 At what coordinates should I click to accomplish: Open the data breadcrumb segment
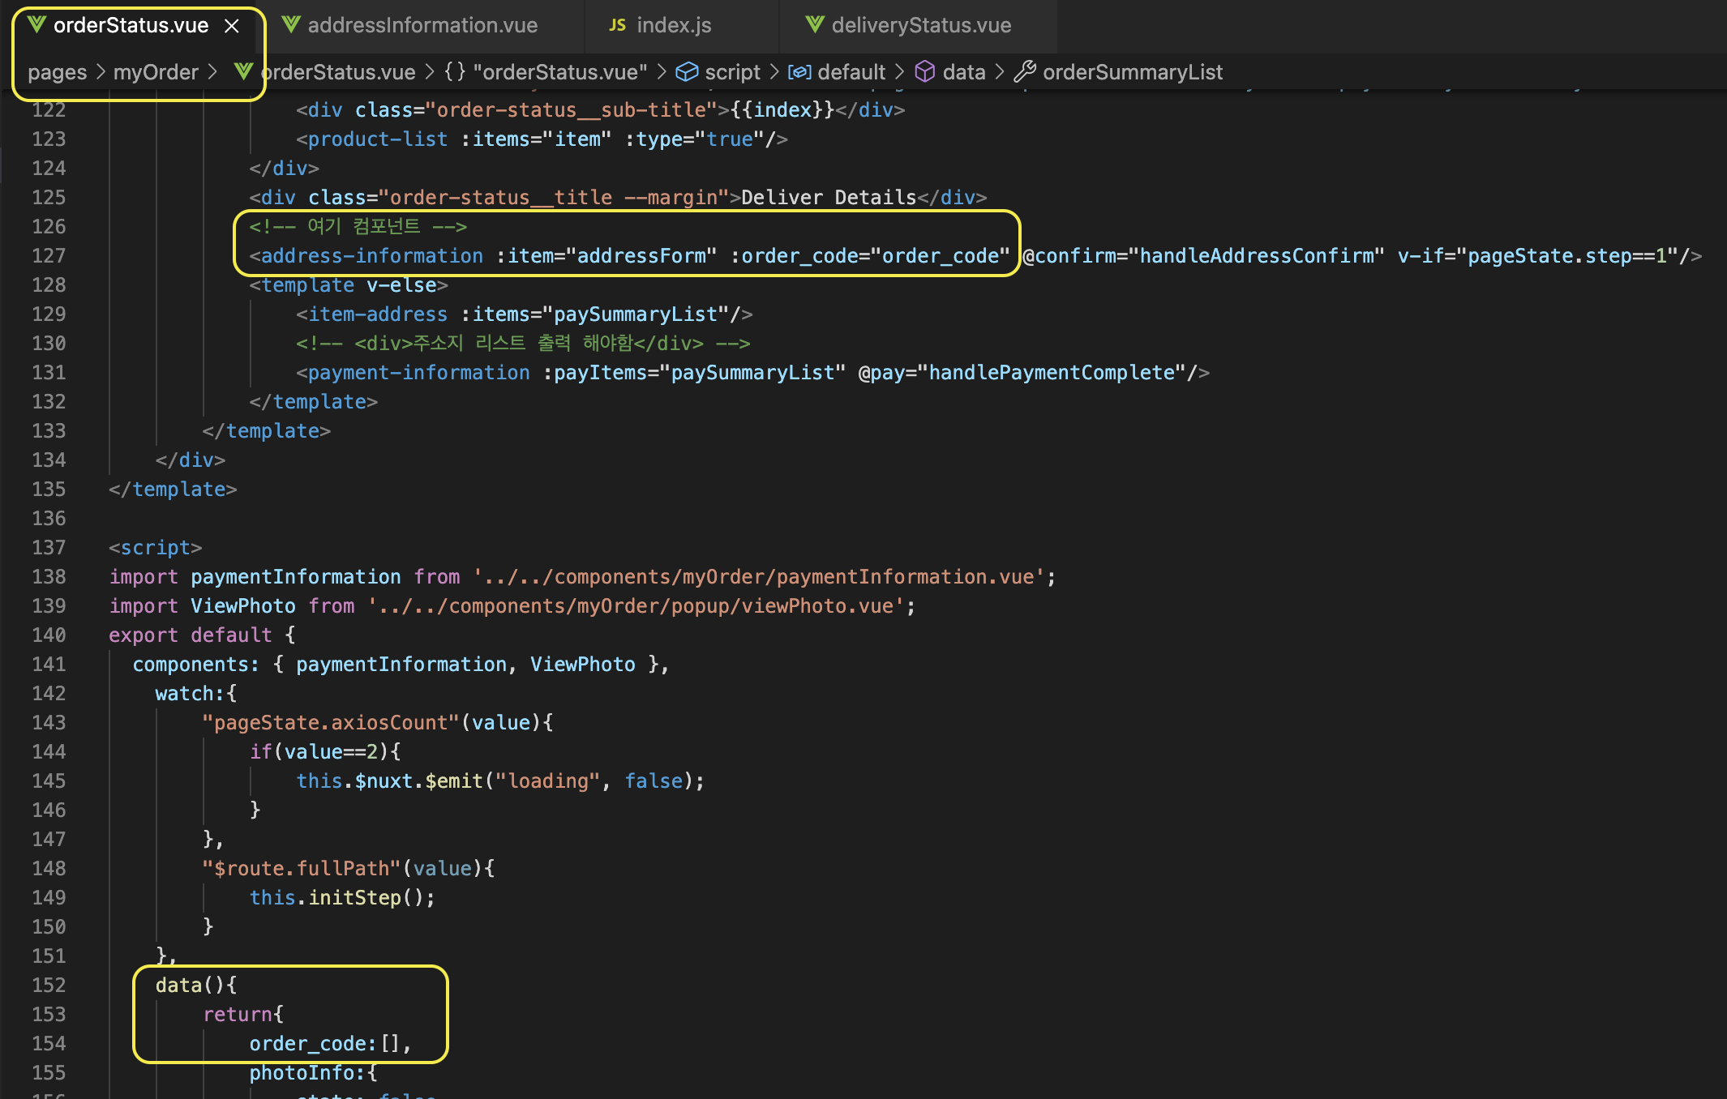click(x=964, y=72)
